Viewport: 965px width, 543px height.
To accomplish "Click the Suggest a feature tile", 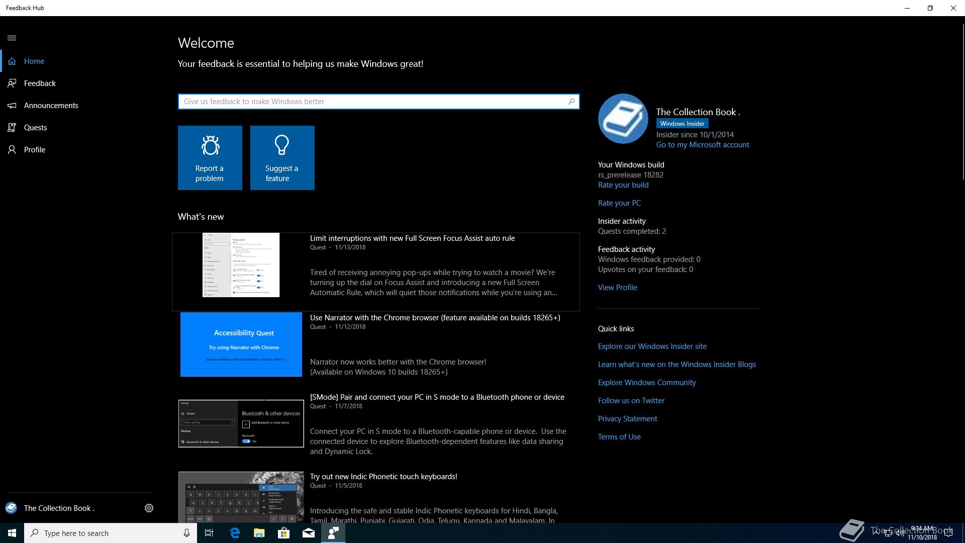I will click(x=282, y=158).
